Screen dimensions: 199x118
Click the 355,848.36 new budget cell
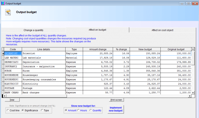point(145,71)
